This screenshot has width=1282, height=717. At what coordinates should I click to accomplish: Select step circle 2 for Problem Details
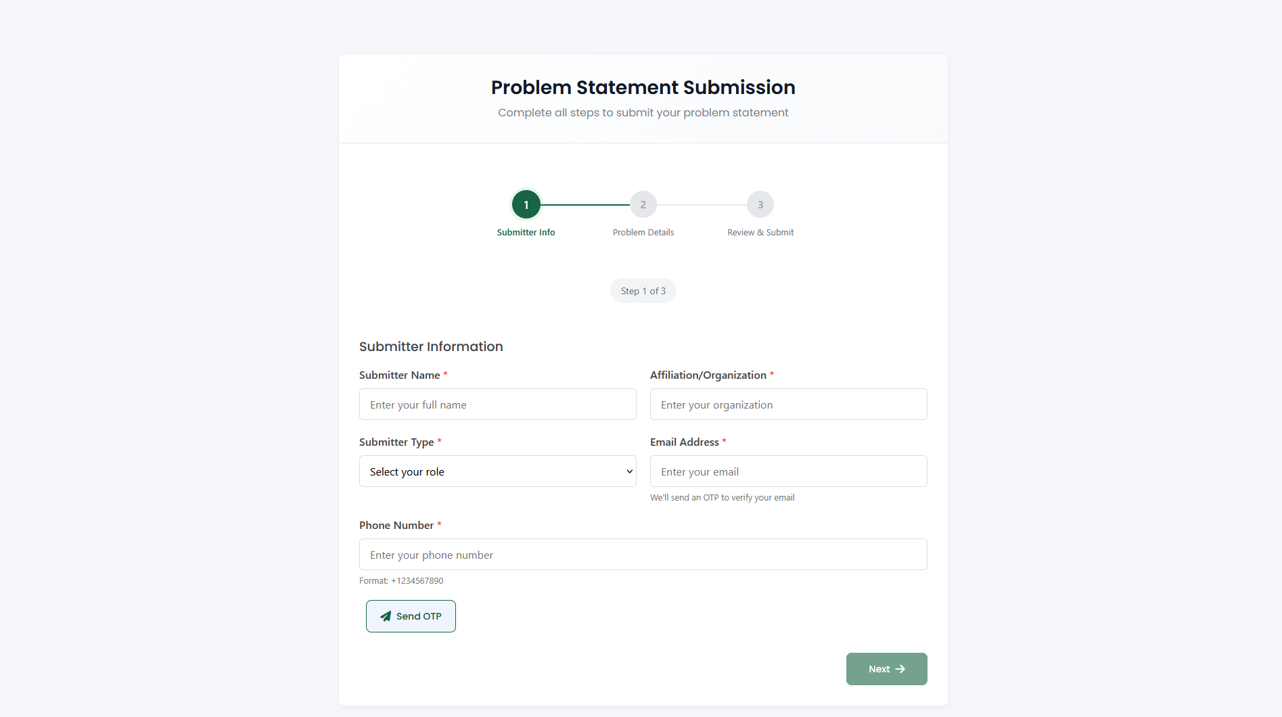point(643,204)
